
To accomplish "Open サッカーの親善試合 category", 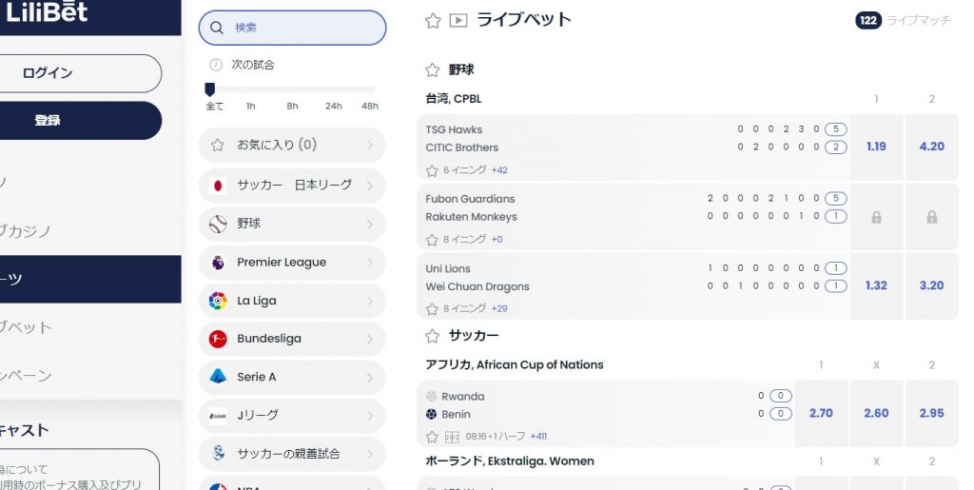I will pyautogui.click(x=292, y=453).
